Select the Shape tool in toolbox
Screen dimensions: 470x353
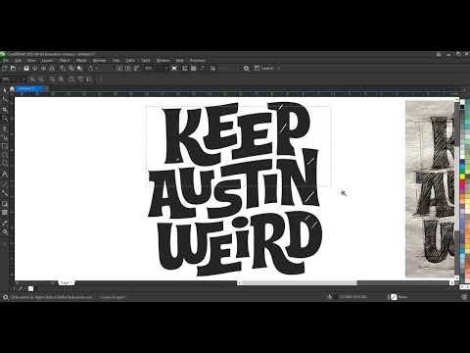pos(5,99)
